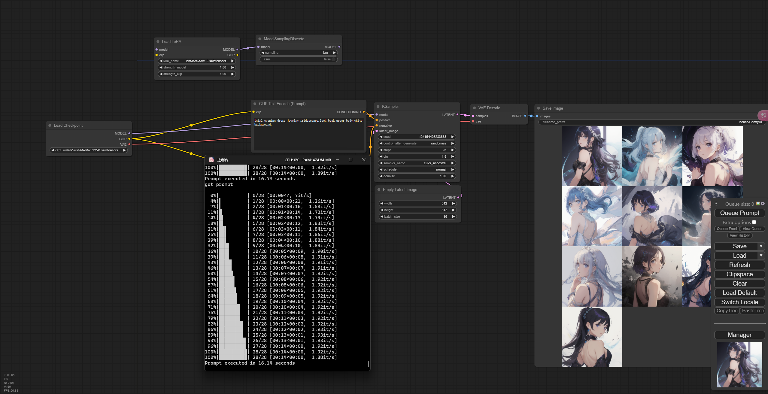
Task: Click the console window's app icon
Action: (x=211, y=160)
